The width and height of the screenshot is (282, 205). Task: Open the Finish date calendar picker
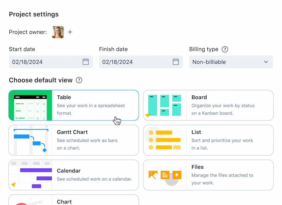pyautogui.click(x=176, y=62)
